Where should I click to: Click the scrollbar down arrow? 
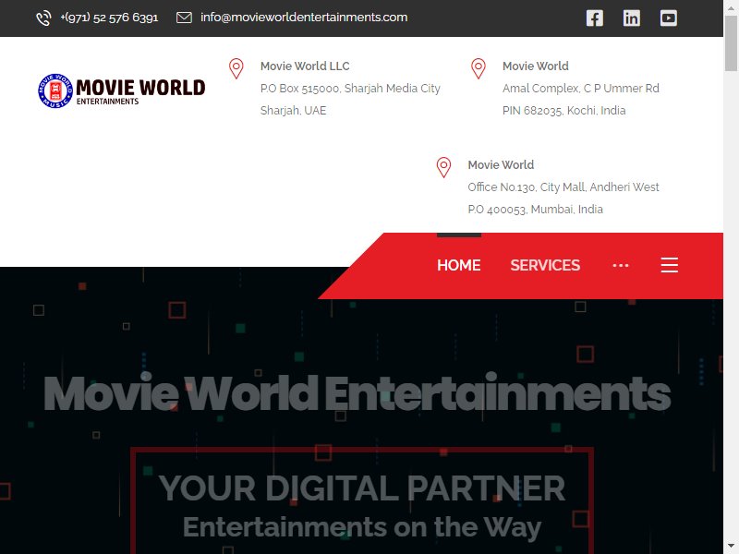(732, 546)
